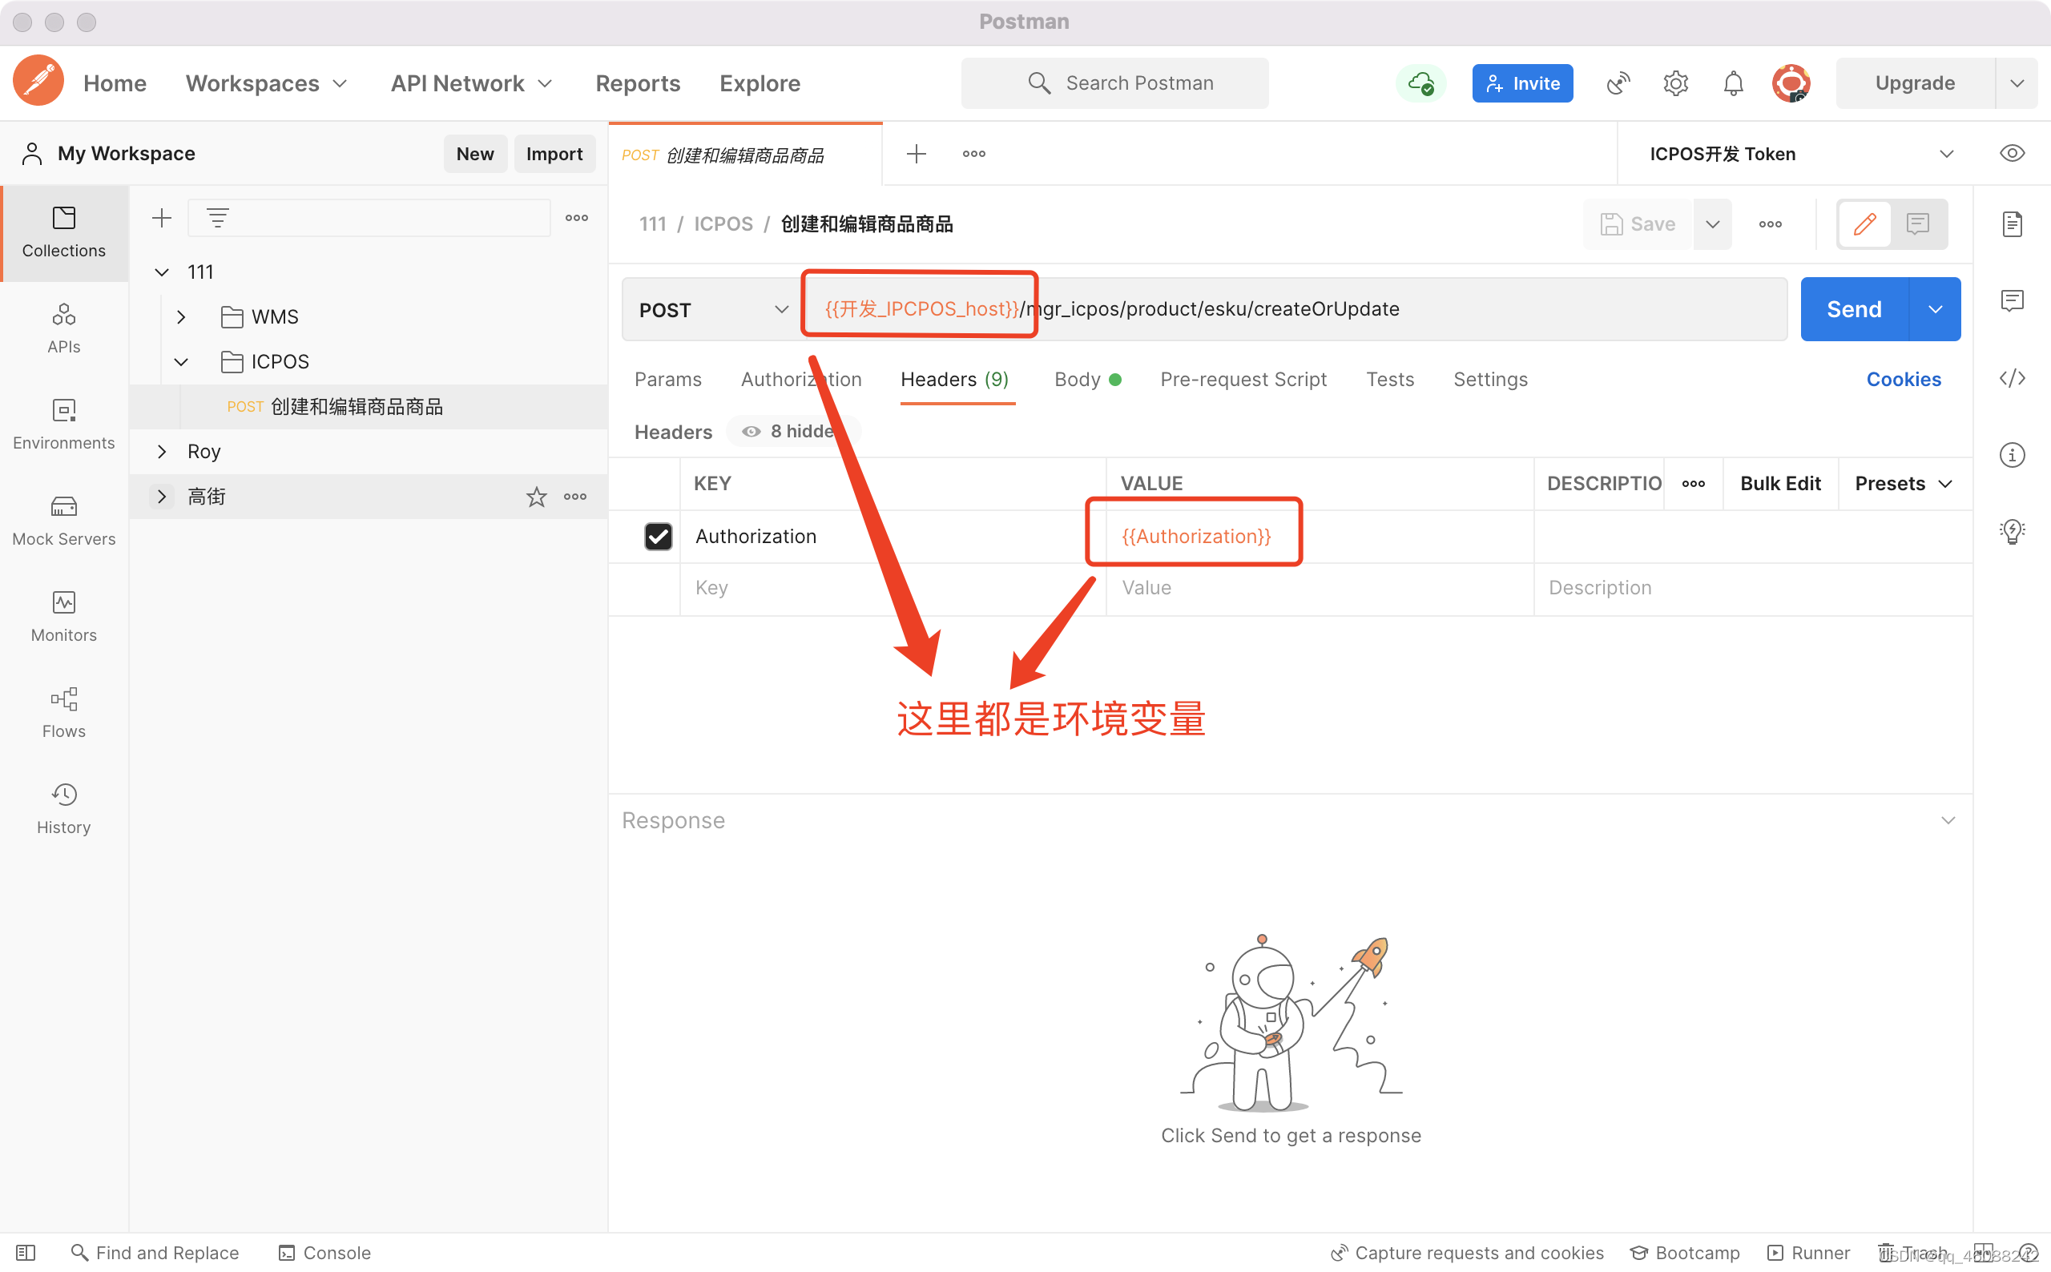Click the empty header Key field
Viewport: 2051px width, 1272px height.
tap(893, 588)
